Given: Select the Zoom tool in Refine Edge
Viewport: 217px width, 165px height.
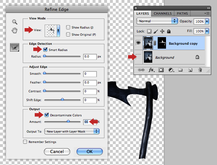Looking at the screenshot, I should pyautogui.click(x=14, y=22).
